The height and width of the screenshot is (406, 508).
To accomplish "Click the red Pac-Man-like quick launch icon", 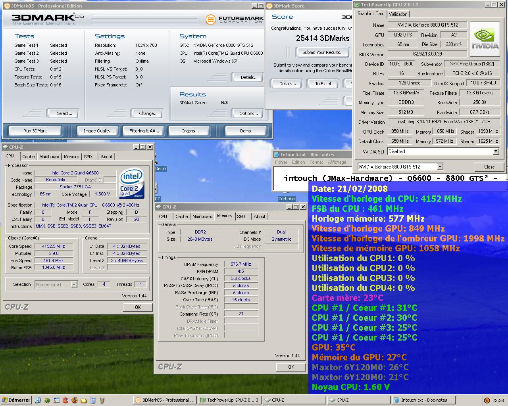I will [x=65, y=400].
